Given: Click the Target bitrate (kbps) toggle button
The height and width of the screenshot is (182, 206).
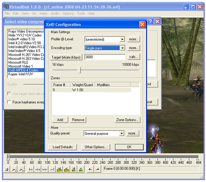Looking at the screenshot, I should [66, 57].
